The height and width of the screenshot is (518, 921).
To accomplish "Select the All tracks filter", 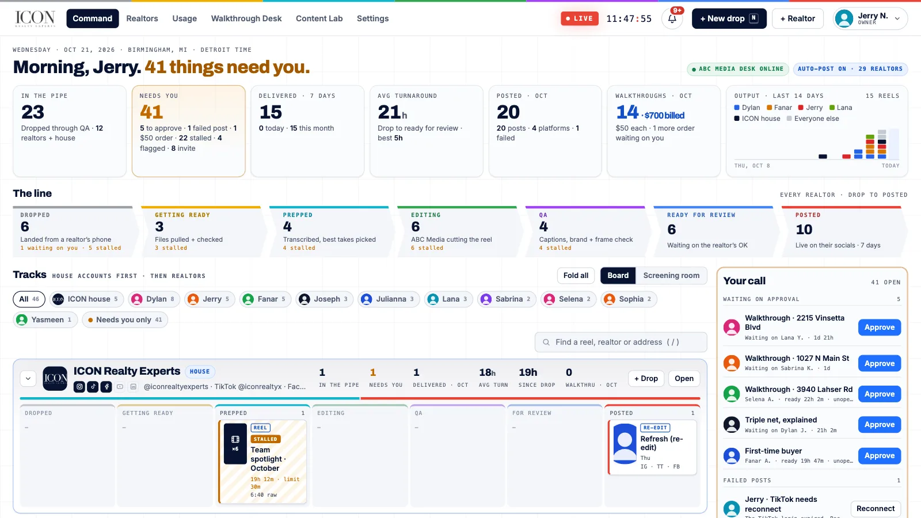I will [29, 299].
